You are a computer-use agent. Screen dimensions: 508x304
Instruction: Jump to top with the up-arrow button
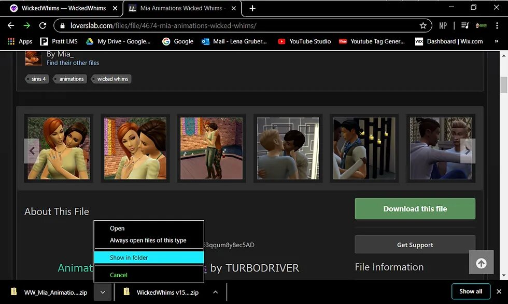[x=481, y=263]
